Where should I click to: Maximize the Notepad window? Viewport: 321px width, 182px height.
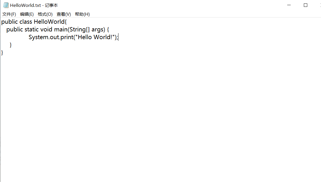pos(306,5)
